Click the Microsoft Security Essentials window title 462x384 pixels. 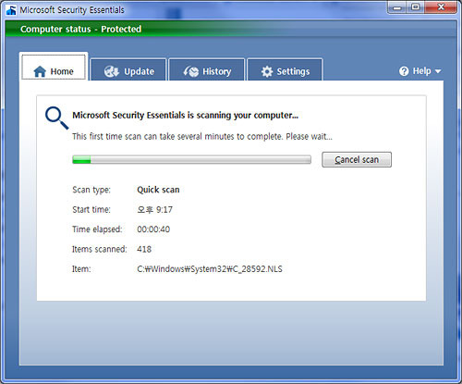(72, 10)
